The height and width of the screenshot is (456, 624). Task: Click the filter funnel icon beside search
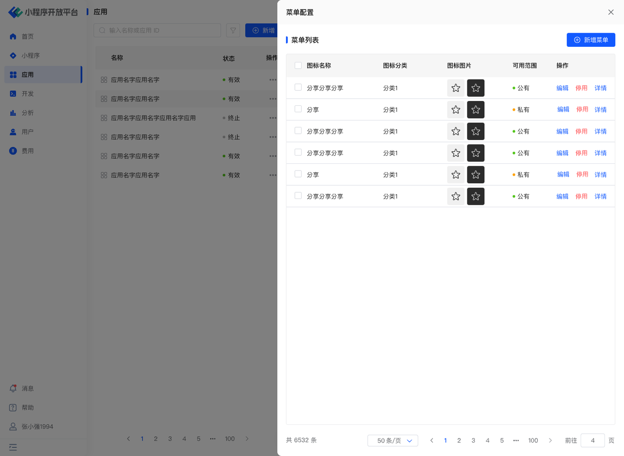click(233, 30)
